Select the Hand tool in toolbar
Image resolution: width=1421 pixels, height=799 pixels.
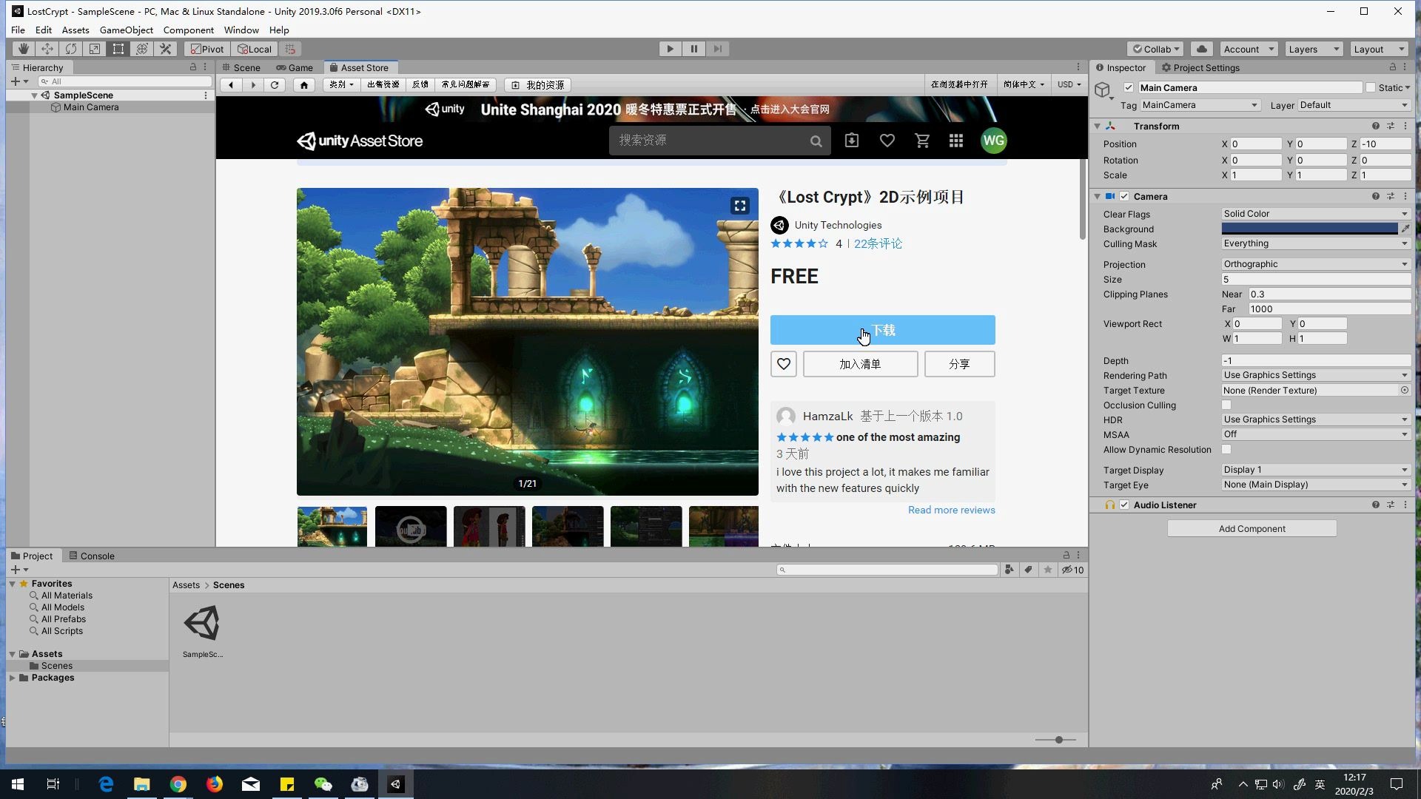(24, 49)
